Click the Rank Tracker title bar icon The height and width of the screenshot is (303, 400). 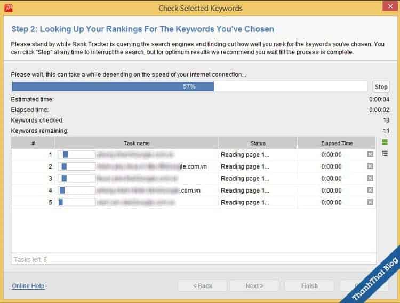(x=9, y=8)
